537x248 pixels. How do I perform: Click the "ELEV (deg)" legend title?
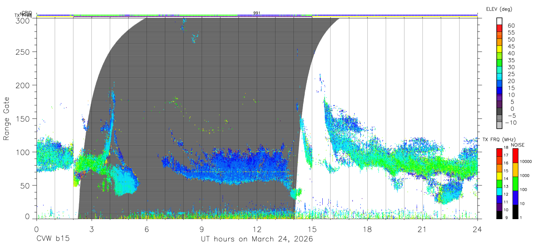tap(499, 9)
